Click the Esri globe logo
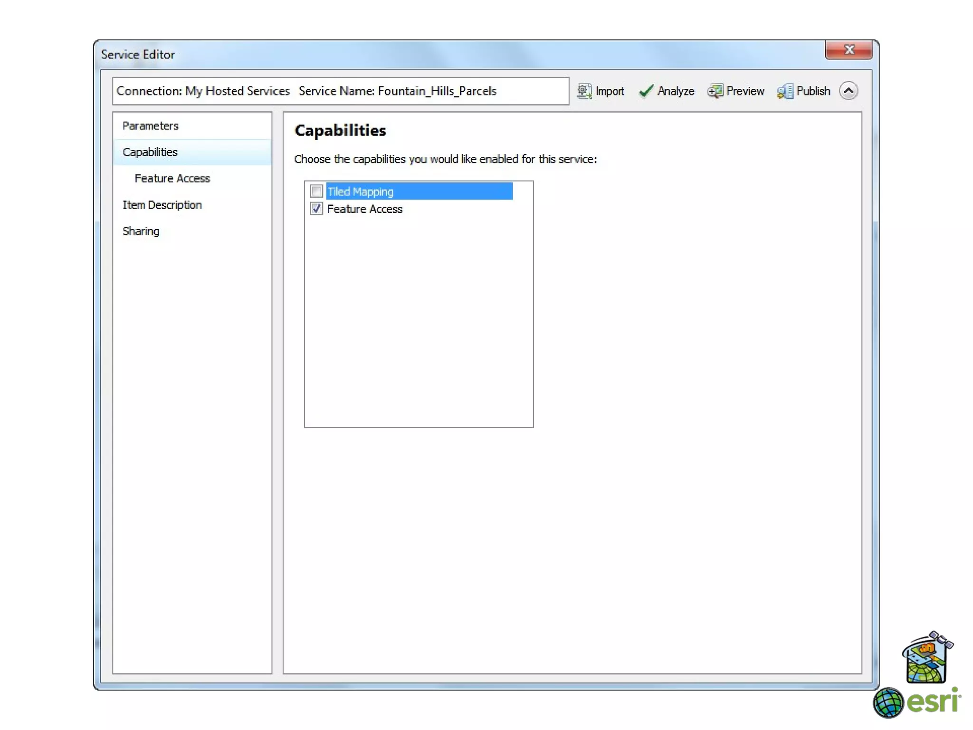This screenshot has height=730, width=973. tap(887, 702)
